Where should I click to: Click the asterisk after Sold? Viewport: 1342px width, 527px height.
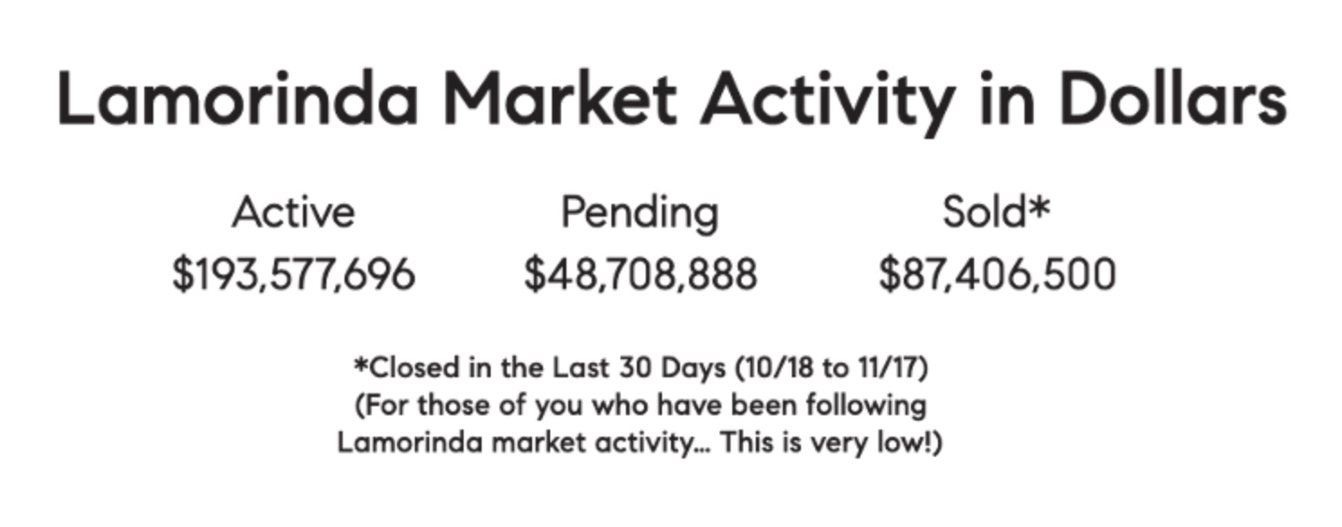click(1041, 206)
